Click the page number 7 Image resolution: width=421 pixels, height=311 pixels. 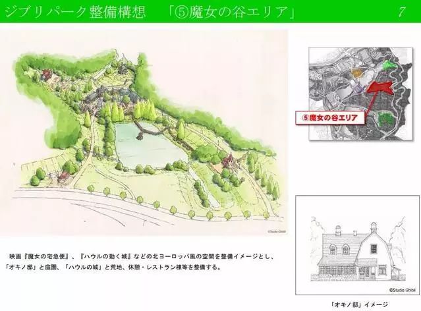click(402, 12)
